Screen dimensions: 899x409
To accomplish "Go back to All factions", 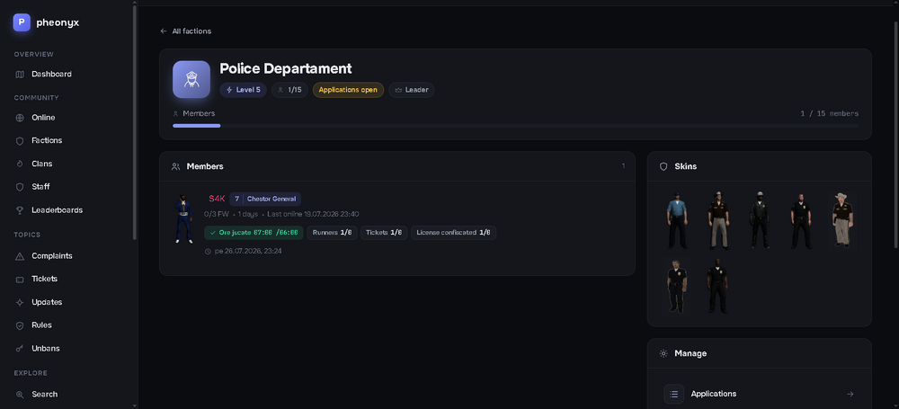I will click(x=185, y=31).
